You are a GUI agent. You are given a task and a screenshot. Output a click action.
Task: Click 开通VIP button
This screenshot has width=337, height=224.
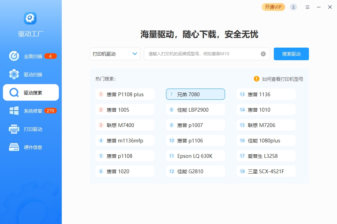(x=273, y=7)
